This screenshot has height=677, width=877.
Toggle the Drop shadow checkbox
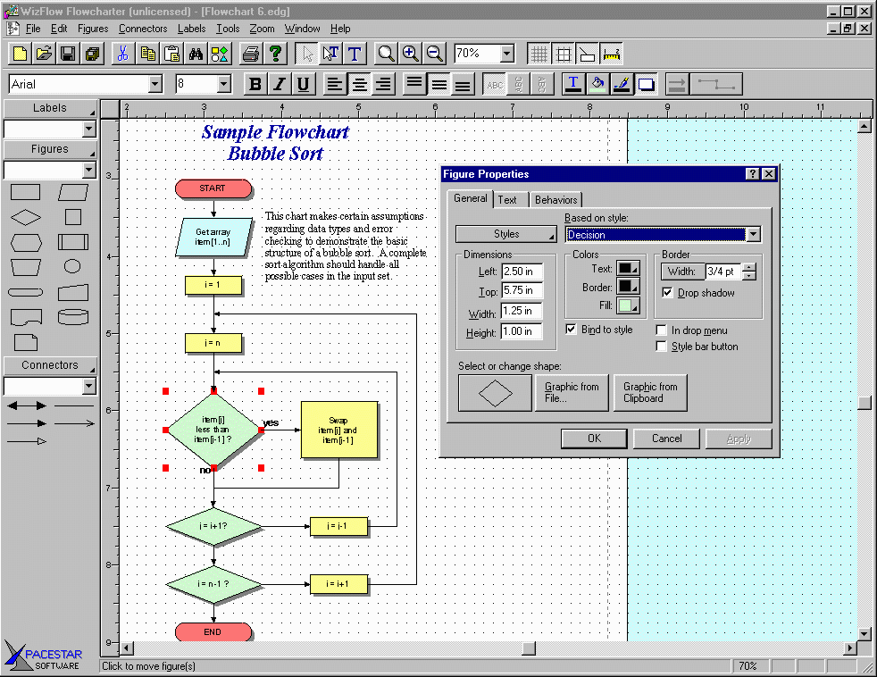point(667,293)
